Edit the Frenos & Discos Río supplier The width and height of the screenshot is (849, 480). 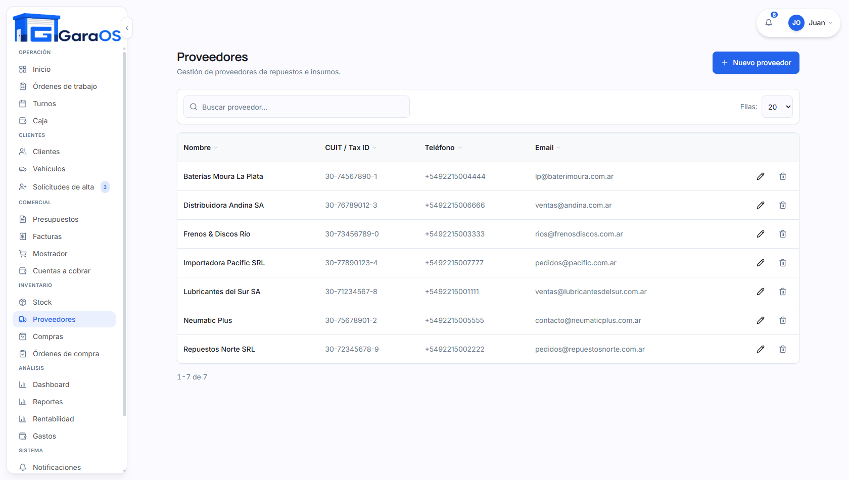[761, 234]
